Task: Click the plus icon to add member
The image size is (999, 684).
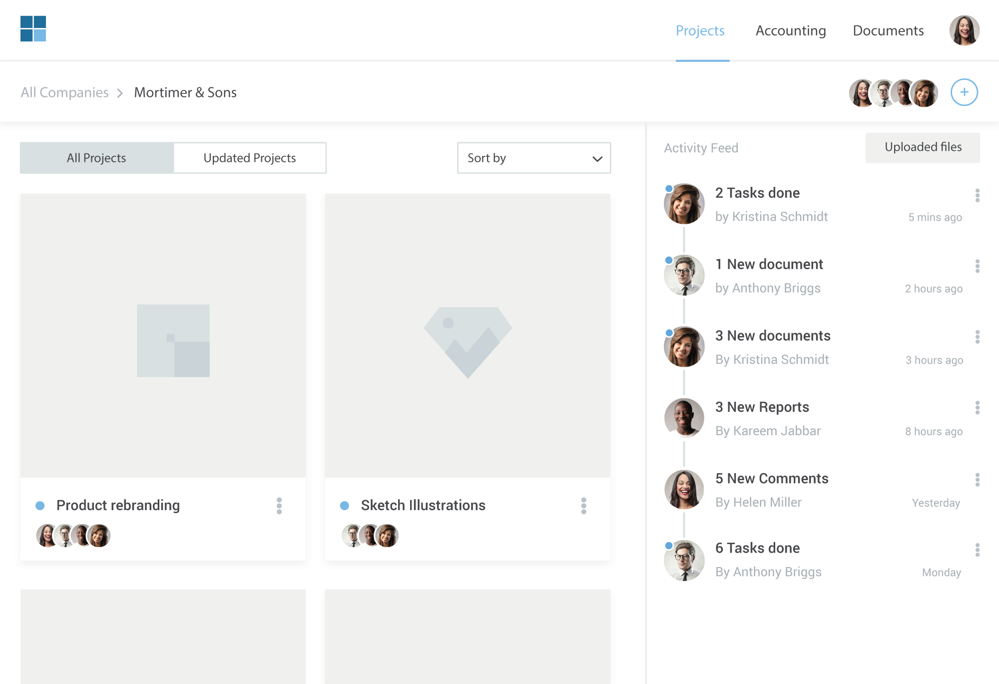Action: pyautogui.click(x=964, y=92)
